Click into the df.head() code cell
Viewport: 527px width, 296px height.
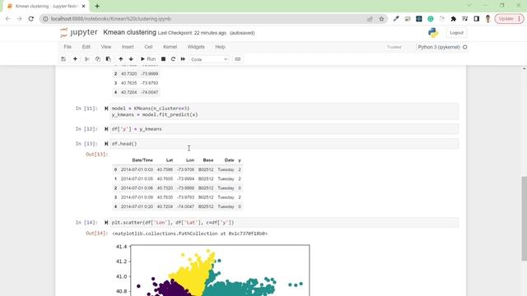click(284, 144)
